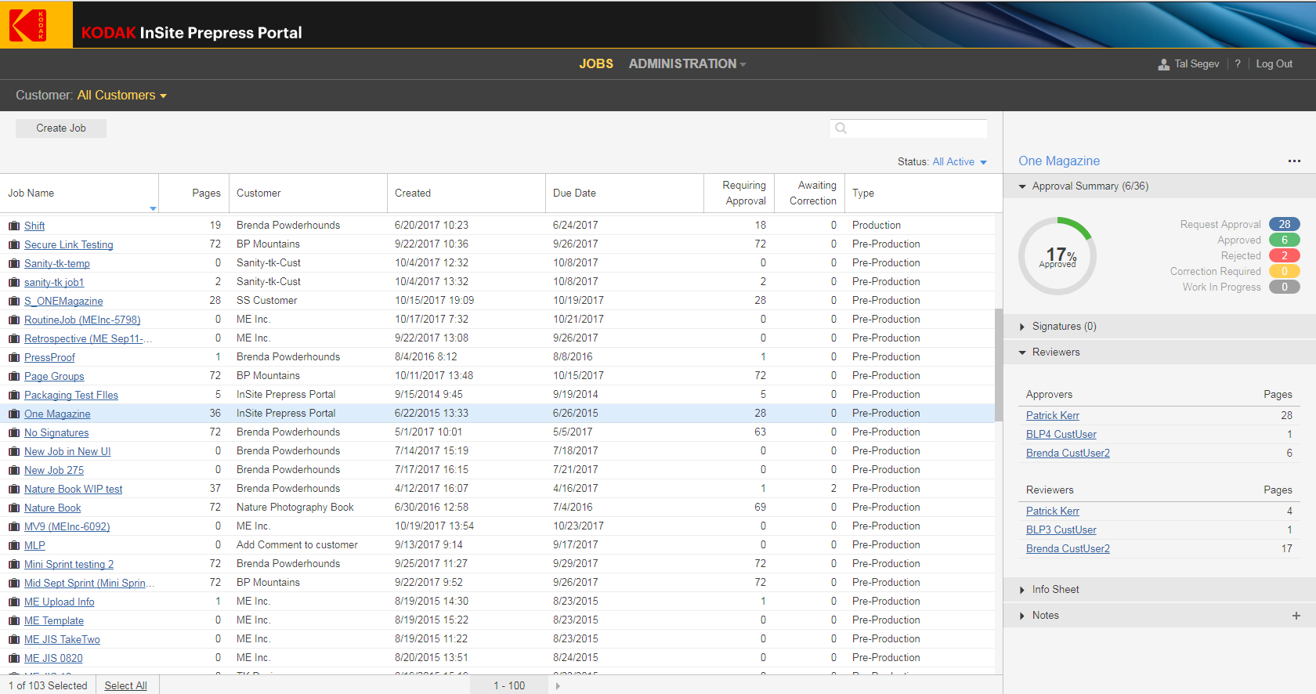Screen dimensions: 1316x694
Task: Click the red Rejected count badge
Action: [x=1284, y=256]
